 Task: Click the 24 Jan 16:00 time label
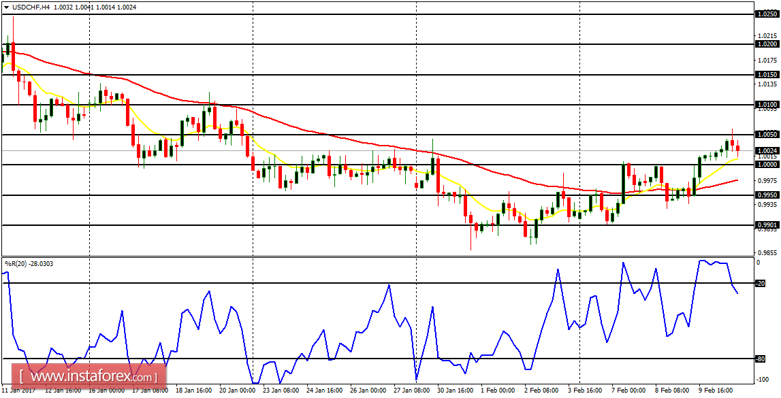pos(323,391)
